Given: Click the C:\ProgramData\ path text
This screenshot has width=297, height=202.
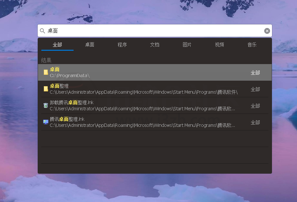Looking at the screenshot, I should (x=70, y=75).
